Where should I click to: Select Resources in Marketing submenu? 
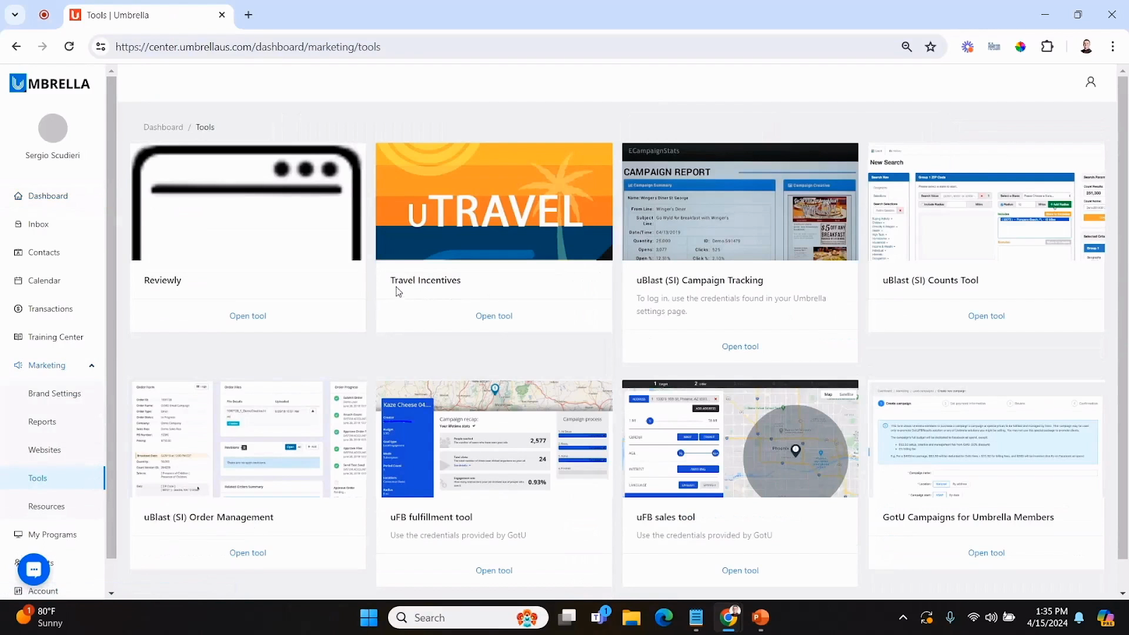point(47,507)
